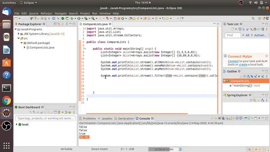
Task: Expand JRE System Library node
Action: coord(19,34)
